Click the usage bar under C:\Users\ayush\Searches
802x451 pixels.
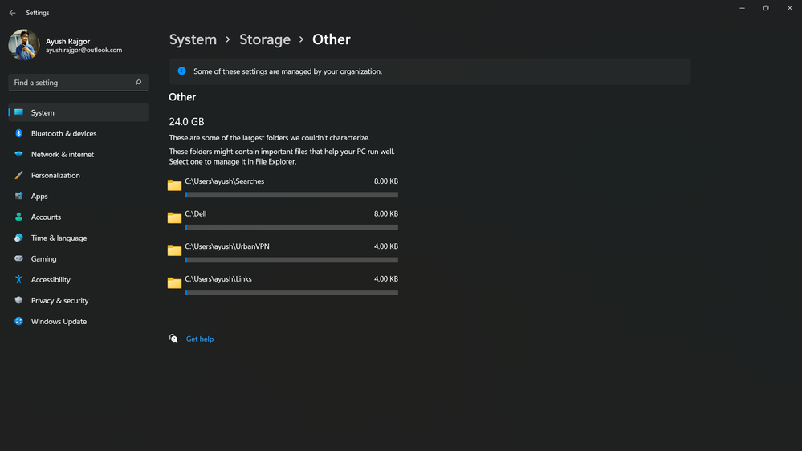(291, 195)
